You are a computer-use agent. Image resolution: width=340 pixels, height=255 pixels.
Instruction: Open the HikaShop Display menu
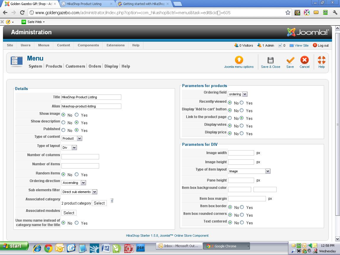(x=111, y=66)
